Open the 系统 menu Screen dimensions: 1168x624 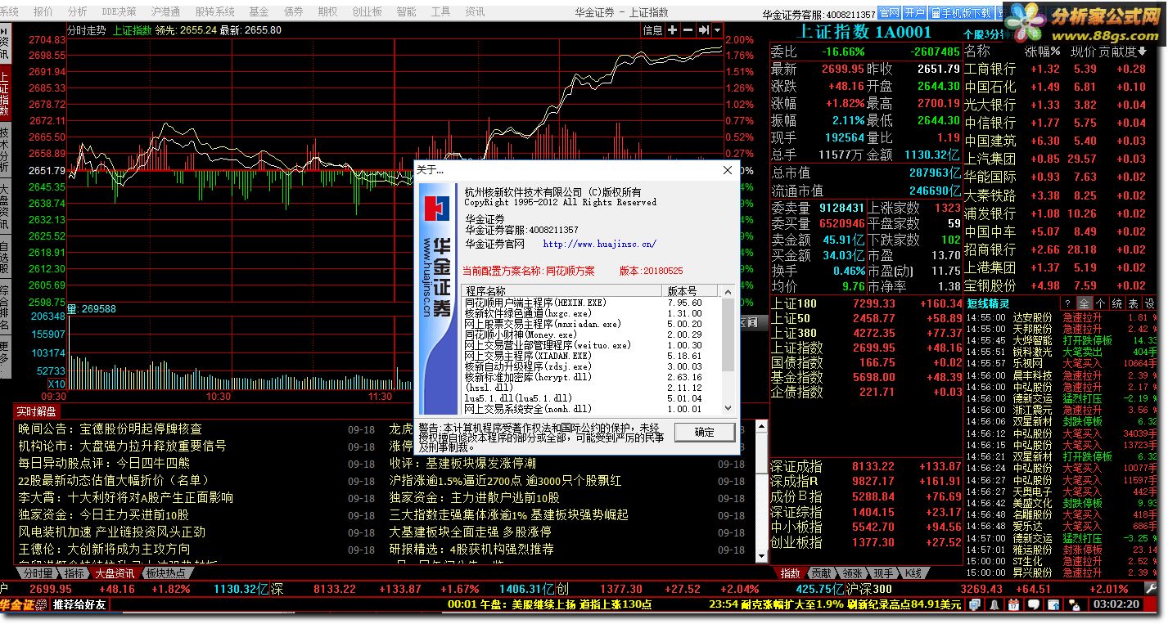tap(9, 11)
